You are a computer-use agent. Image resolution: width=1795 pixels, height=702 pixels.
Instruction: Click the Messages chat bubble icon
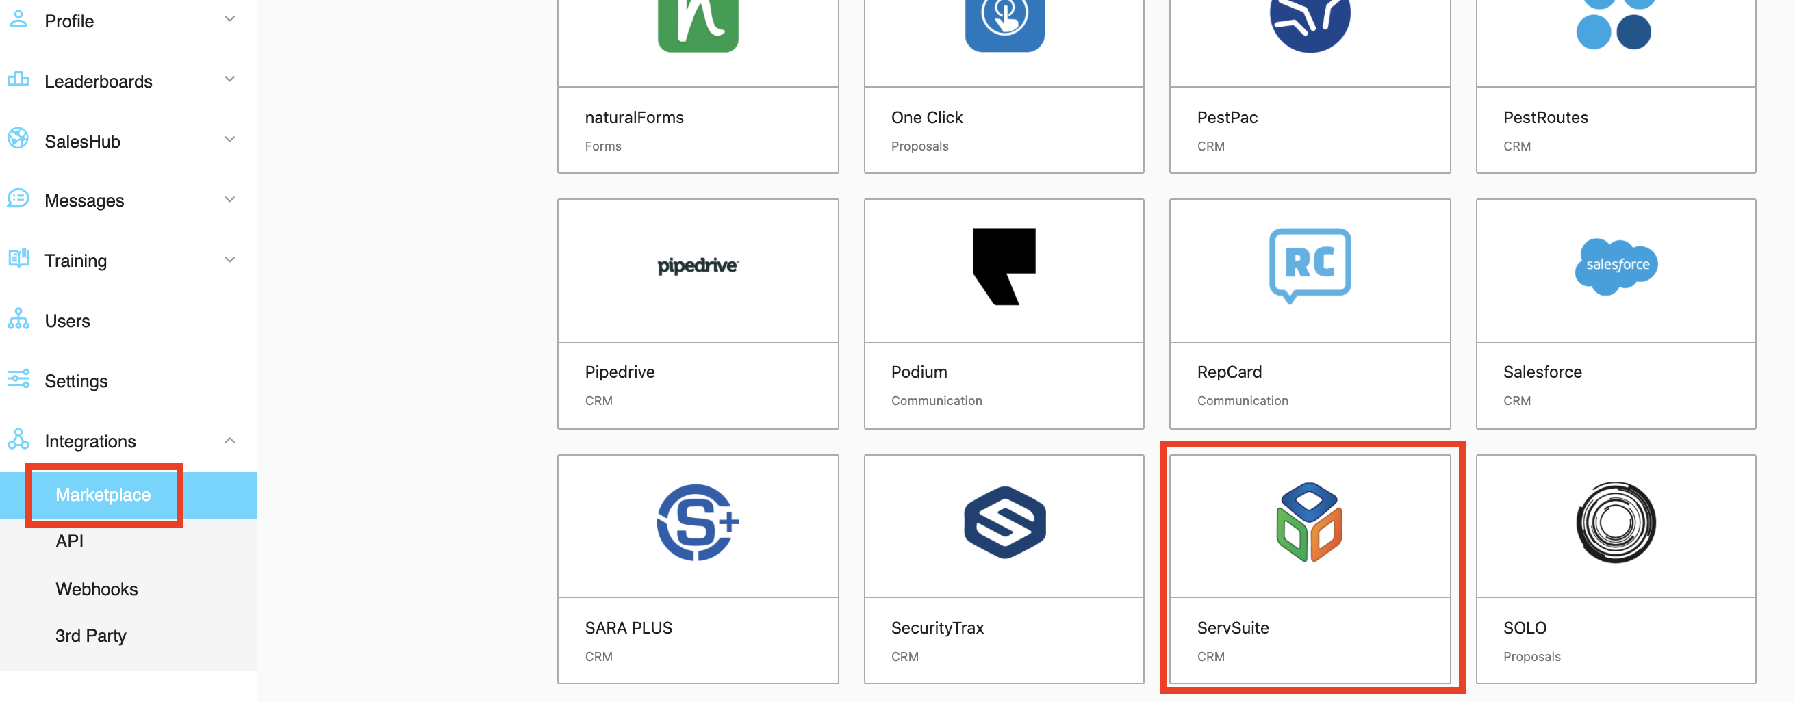tap(18, 199)
